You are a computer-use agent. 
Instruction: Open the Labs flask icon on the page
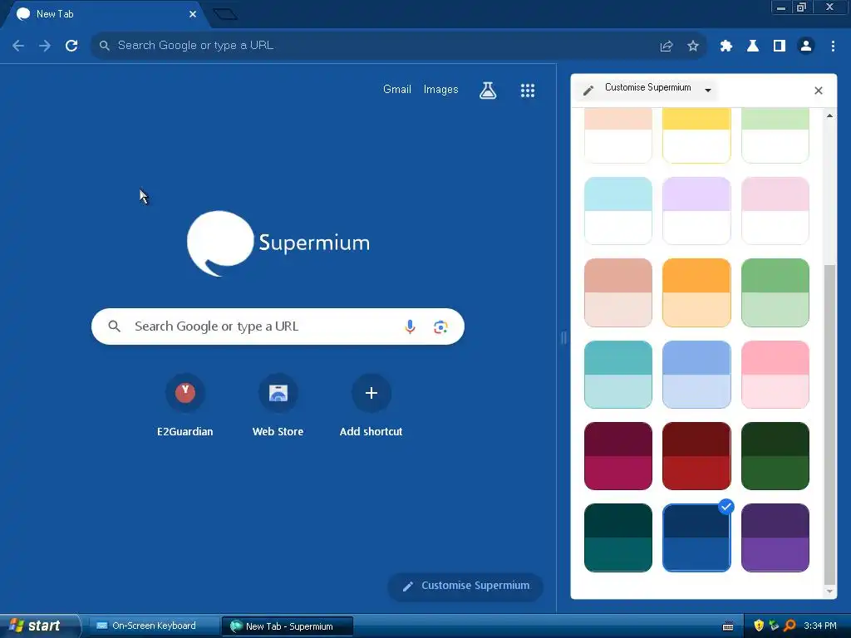coord(488,90)
